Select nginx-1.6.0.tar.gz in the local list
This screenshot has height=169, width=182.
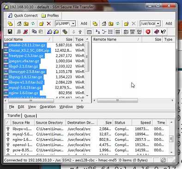click(x=24, y=93)
